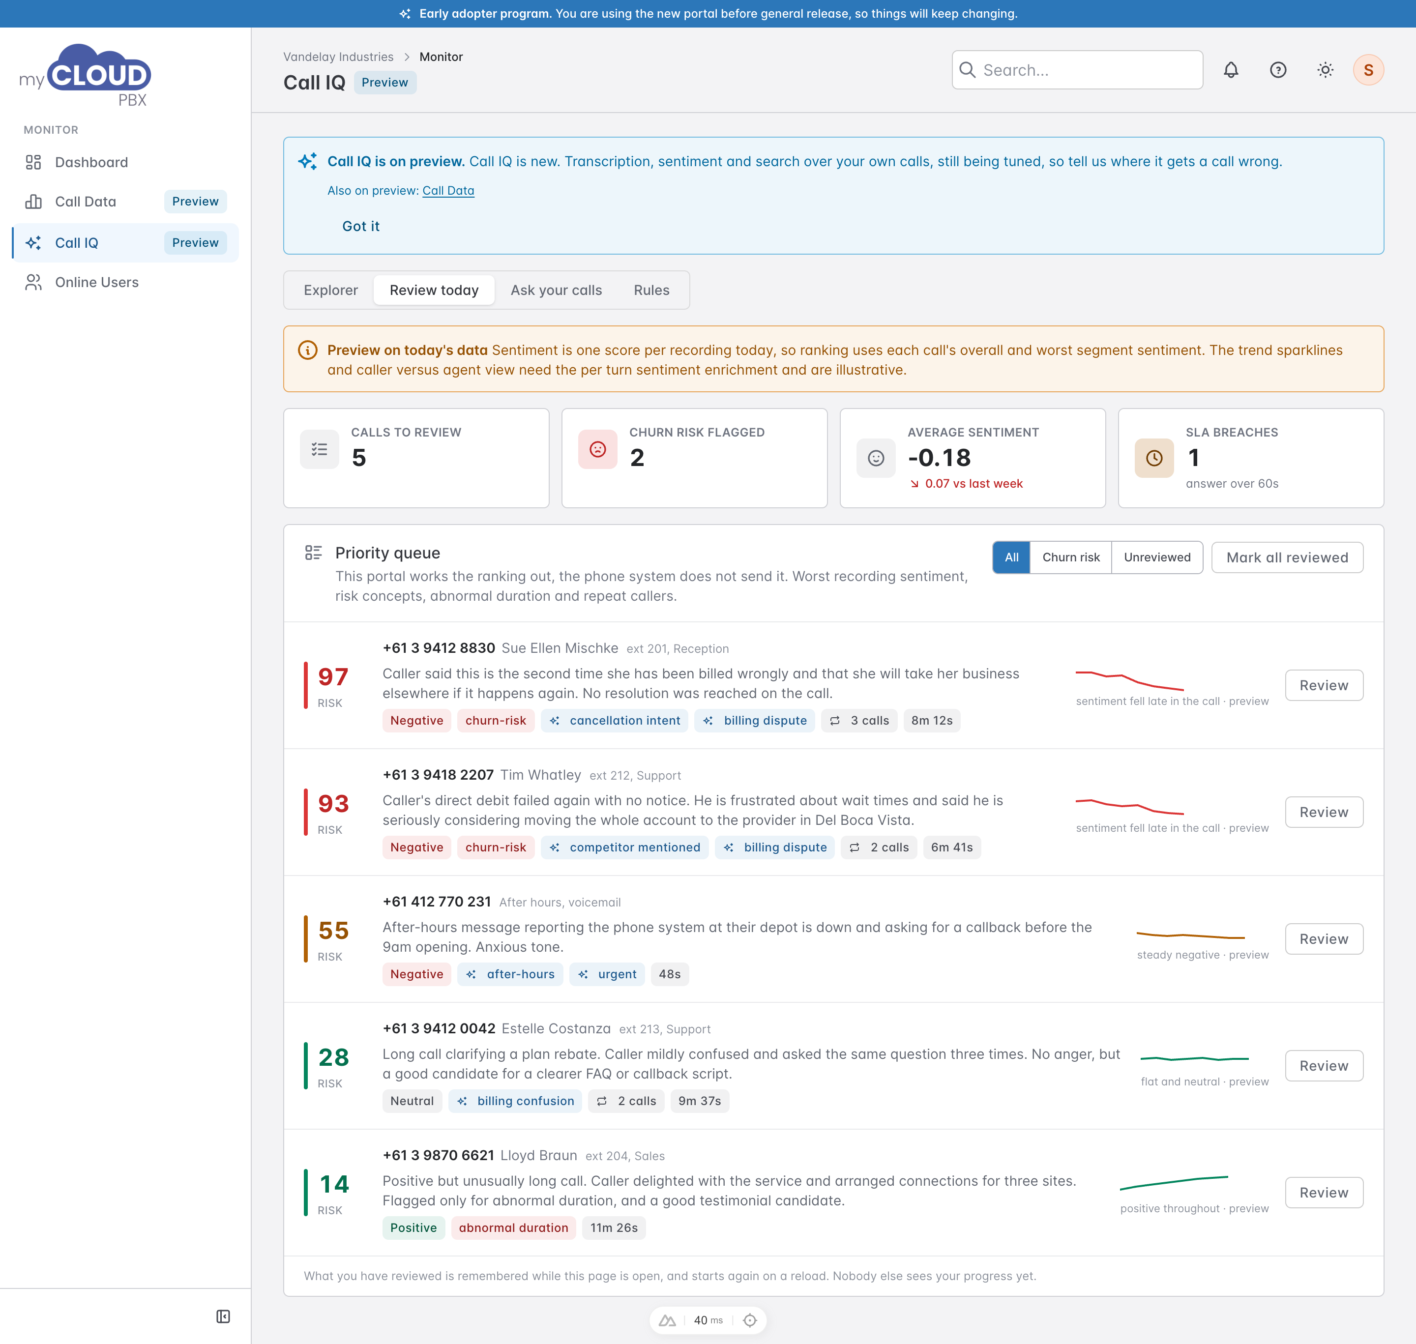Click the devtools logo in the bottom pill
Screen dimensions: 1416x1344
coord(667,1320)
